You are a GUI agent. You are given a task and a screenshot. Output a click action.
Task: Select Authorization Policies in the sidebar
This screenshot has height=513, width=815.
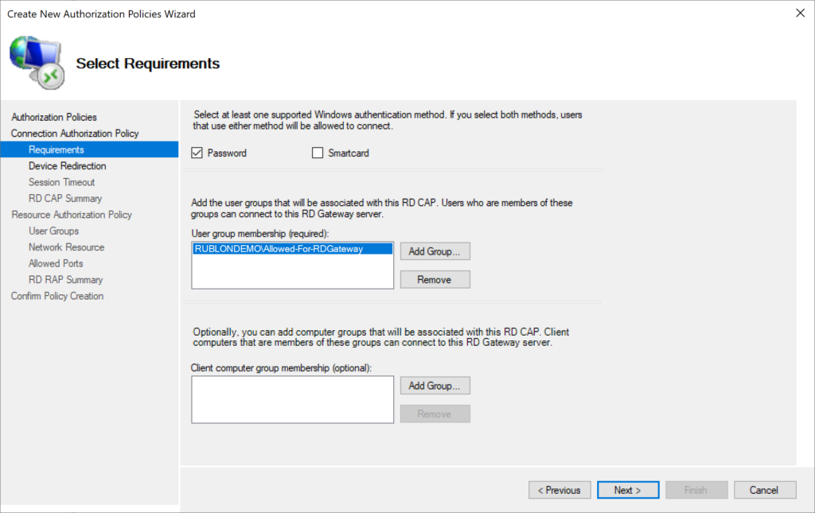click(x=54, y=117)
